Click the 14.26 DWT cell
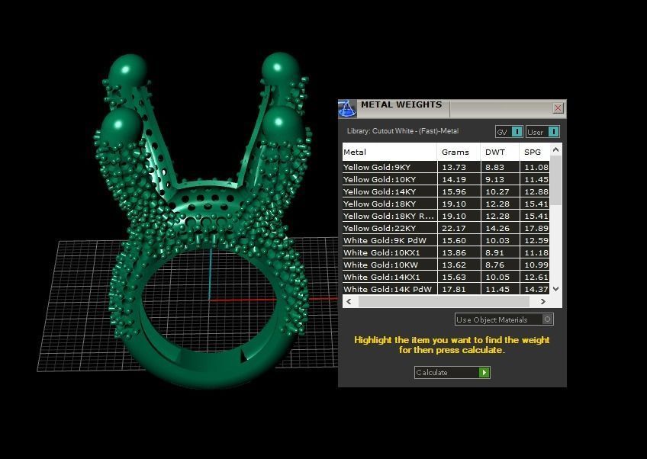 [500, 228]
